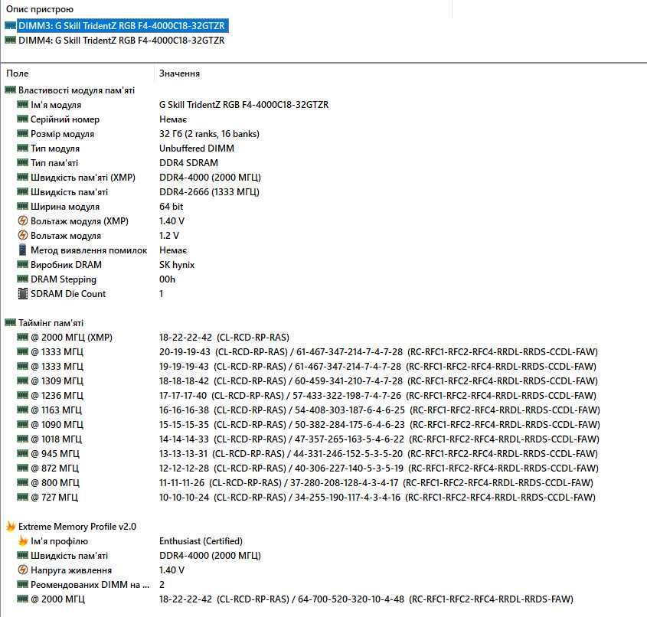Click the flame icon of Extreme Memory Profile v2.0
This screenshot has height=617, width=647.
10,526
